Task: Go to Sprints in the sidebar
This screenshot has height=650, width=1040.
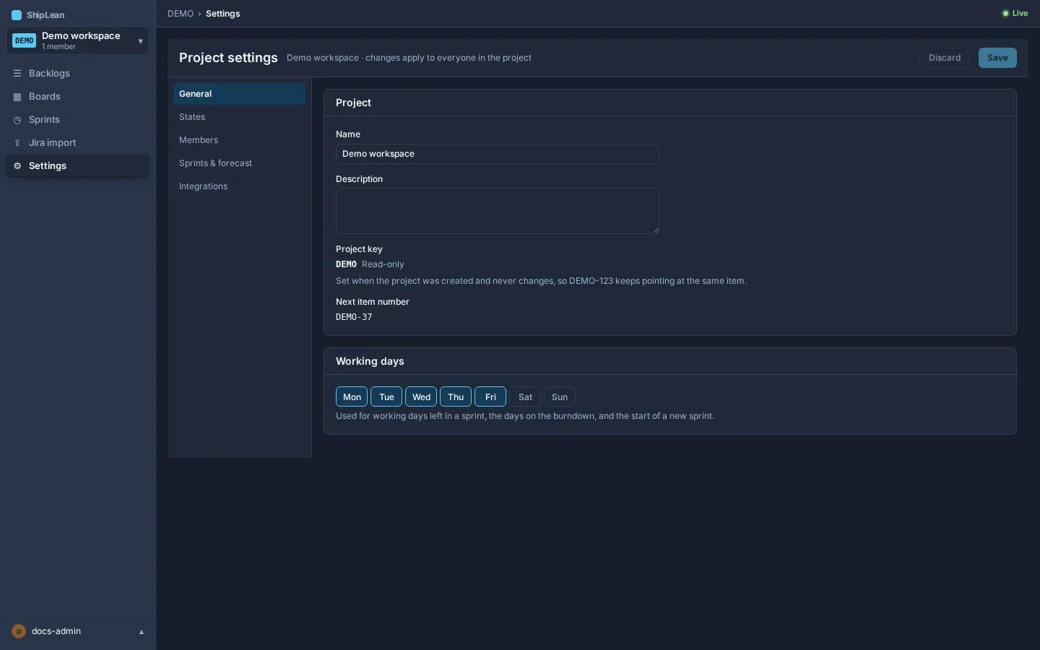Action: point(78,120)
